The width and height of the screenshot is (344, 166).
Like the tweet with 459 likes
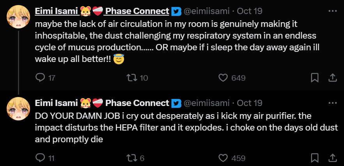[x=223, y=158]
